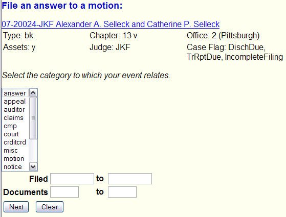Click the listbox scroll down arrow

pos(33,167)
